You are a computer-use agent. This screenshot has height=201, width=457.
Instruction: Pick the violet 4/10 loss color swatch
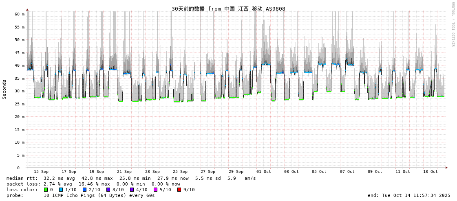tap(132, 190)
